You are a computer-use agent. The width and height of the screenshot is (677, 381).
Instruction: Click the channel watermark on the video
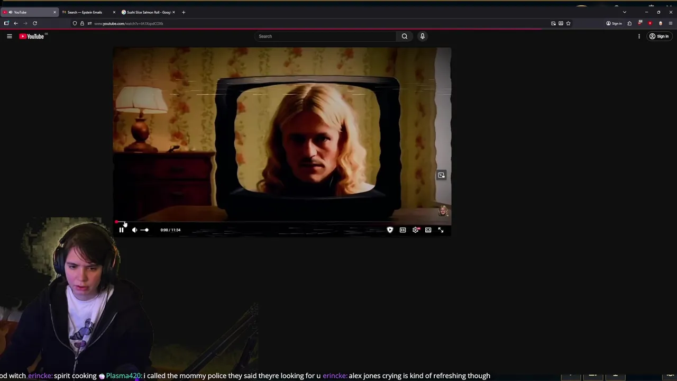443,211
